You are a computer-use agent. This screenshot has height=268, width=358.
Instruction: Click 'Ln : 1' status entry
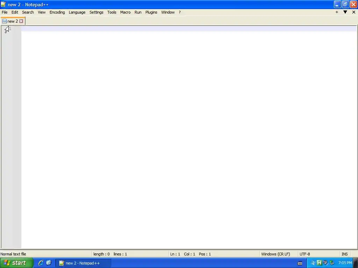tap(175, 254)
